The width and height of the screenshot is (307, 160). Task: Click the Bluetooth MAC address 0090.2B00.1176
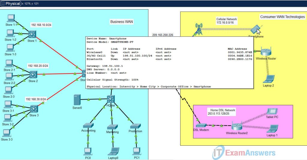[x=240, y=59]
